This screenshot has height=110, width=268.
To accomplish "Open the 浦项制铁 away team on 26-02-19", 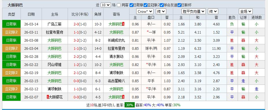I will [x=117, y=73].
